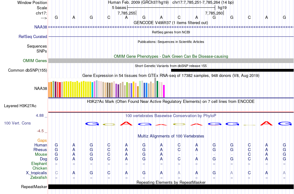Select the black dbSNP variant bar

click(x=232, y=70)
